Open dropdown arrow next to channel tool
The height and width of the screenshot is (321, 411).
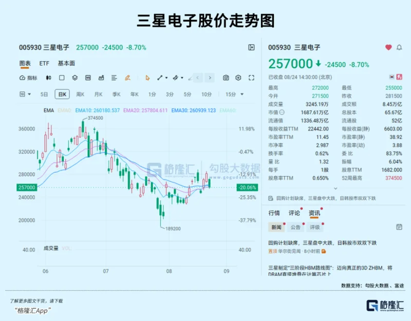(x=182, y=78)
